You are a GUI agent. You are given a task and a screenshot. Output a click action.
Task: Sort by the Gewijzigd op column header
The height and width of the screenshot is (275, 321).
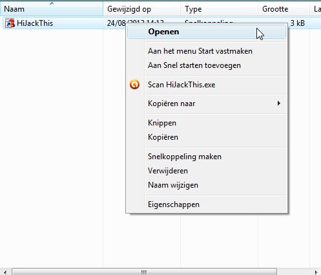coord(141,9)
